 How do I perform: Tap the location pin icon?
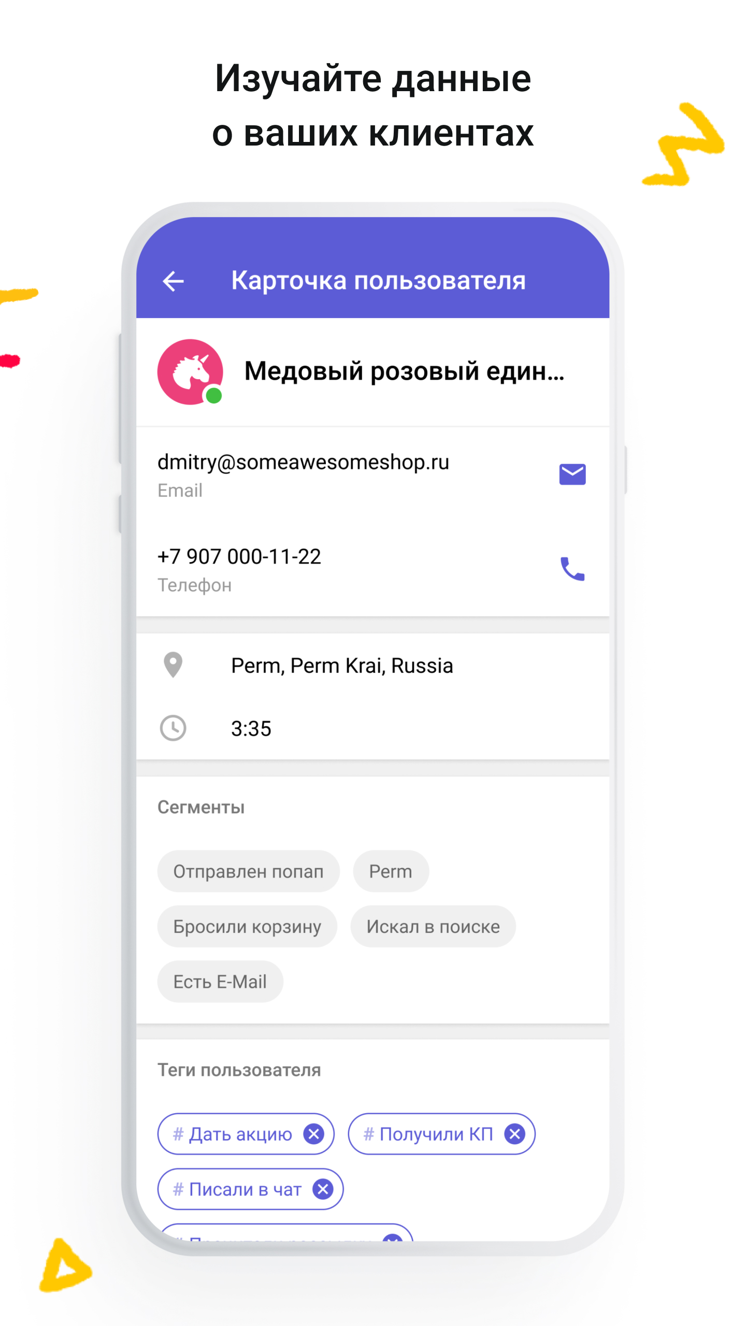[173, 665]
